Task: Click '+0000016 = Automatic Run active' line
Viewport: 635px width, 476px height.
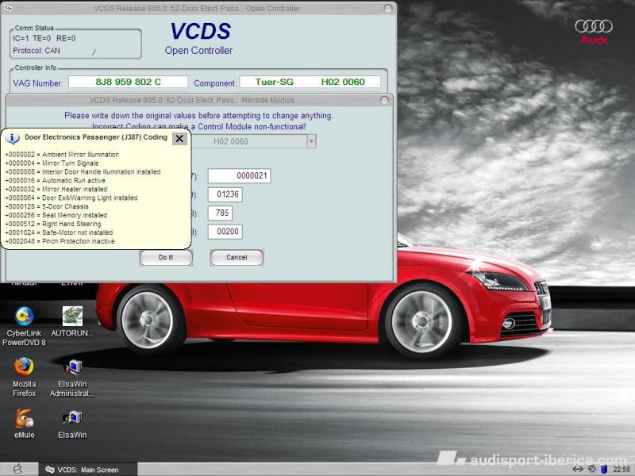Action: (x=55, y=181)
